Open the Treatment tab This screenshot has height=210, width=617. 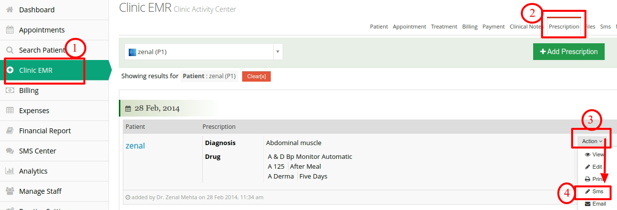444,27
